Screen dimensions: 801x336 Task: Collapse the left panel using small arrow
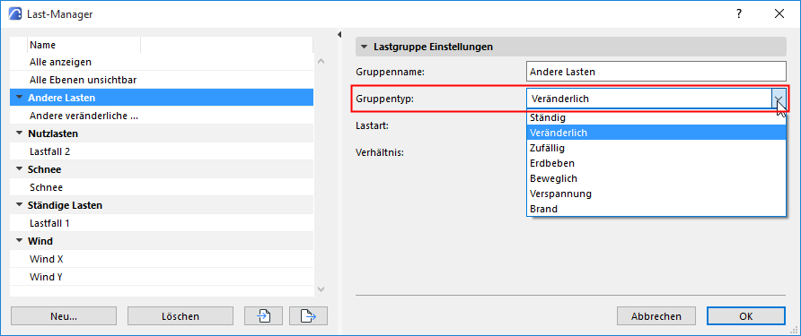[x=339, y=35]
